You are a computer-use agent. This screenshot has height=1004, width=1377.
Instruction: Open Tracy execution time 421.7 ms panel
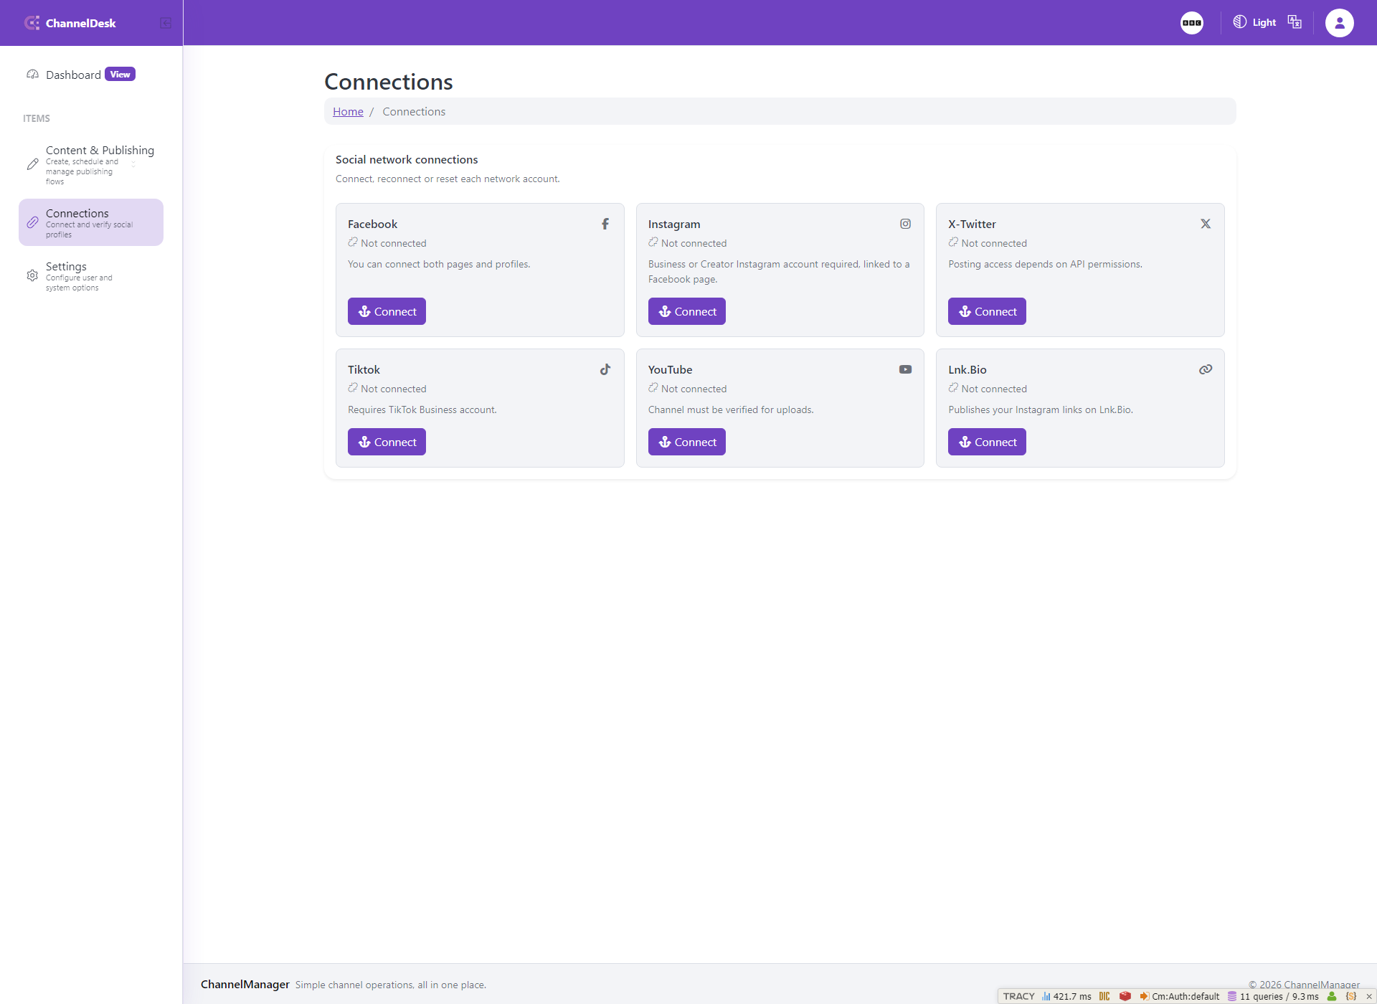pyautogui.click(x=1066, y=996)
